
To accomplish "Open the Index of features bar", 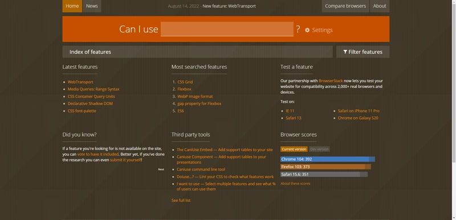I will [197, 52].
